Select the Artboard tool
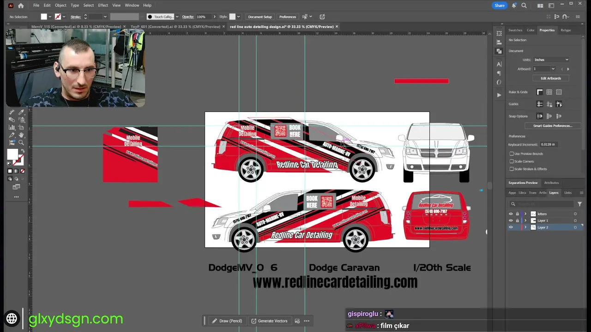591x332 pixels. point(21,127)
